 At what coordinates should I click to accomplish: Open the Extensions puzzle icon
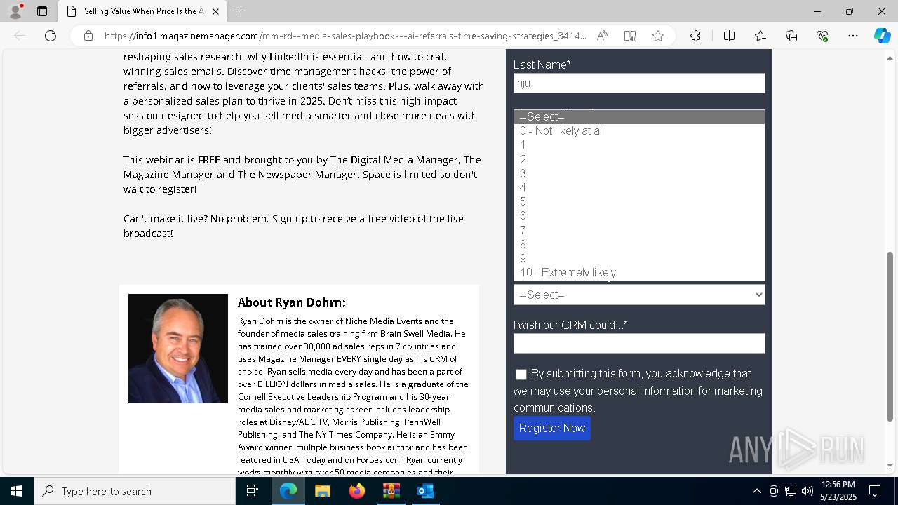click(695, 36)
